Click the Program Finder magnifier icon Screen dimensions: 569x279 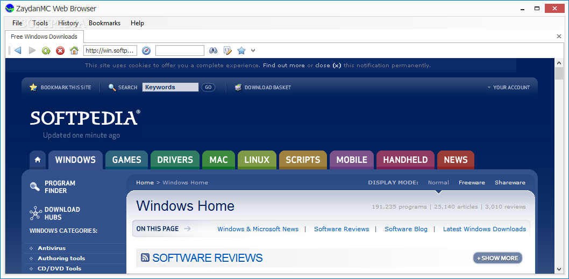[x=35, y=187]
